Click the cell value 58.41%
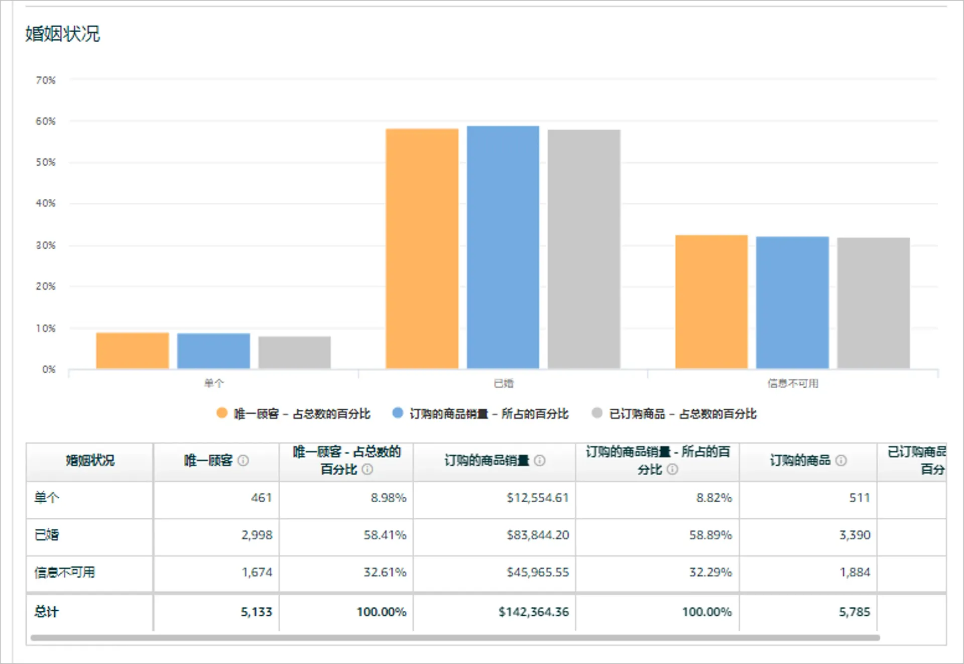Screen dimensions: 964x664 [x=385, y=535]
